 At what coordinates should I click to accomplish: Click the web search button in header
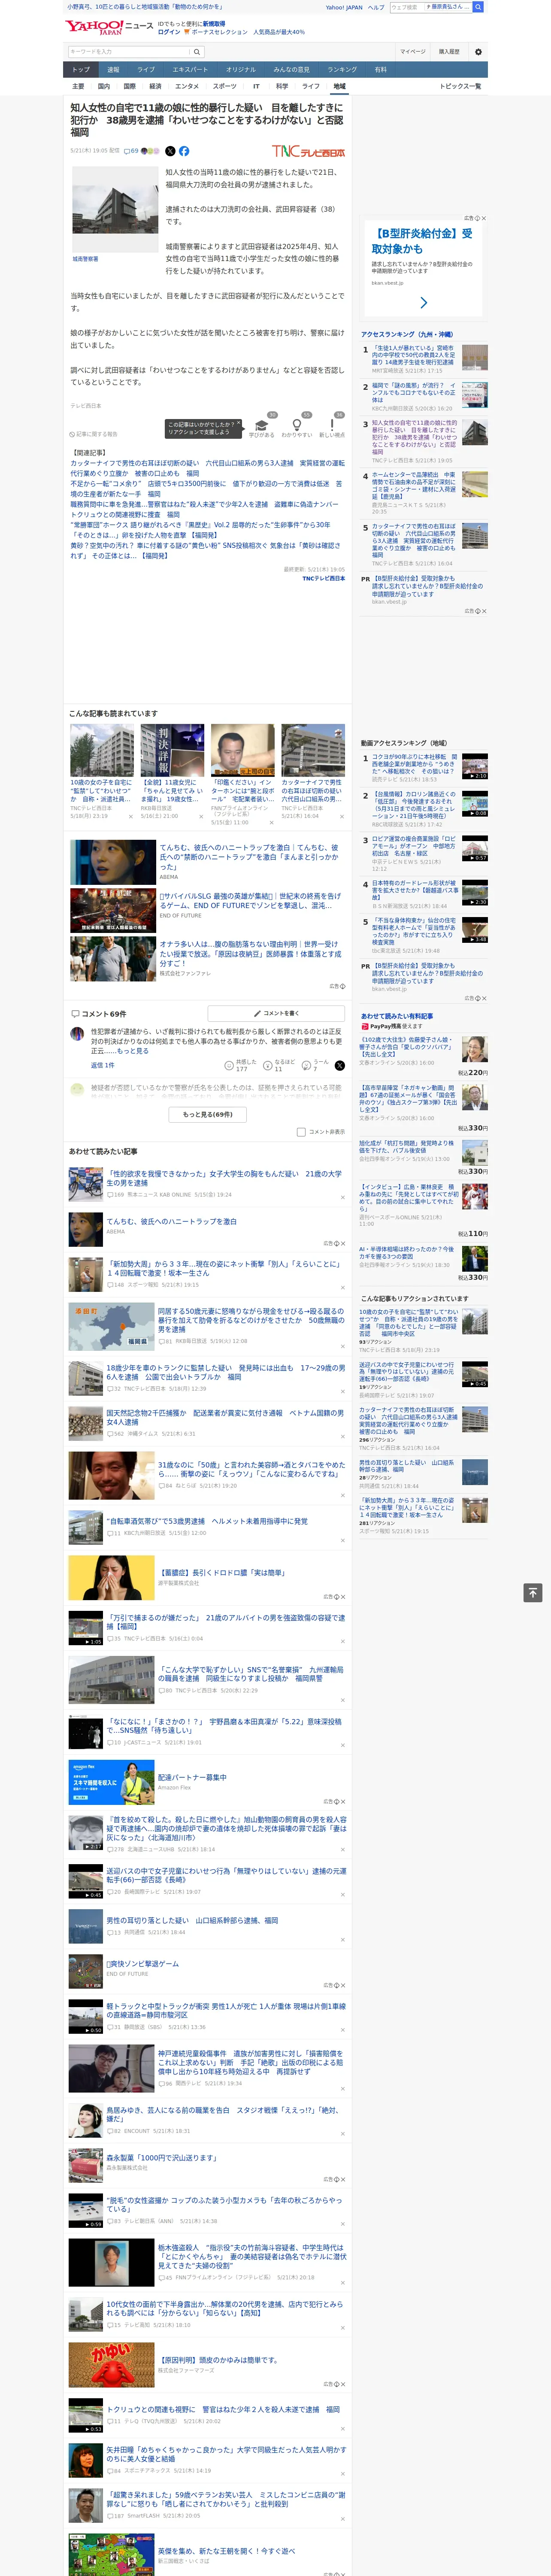[478, 7]
